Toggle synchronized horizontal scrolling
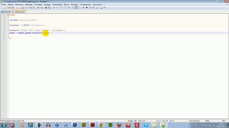 (x=65, y=7)
